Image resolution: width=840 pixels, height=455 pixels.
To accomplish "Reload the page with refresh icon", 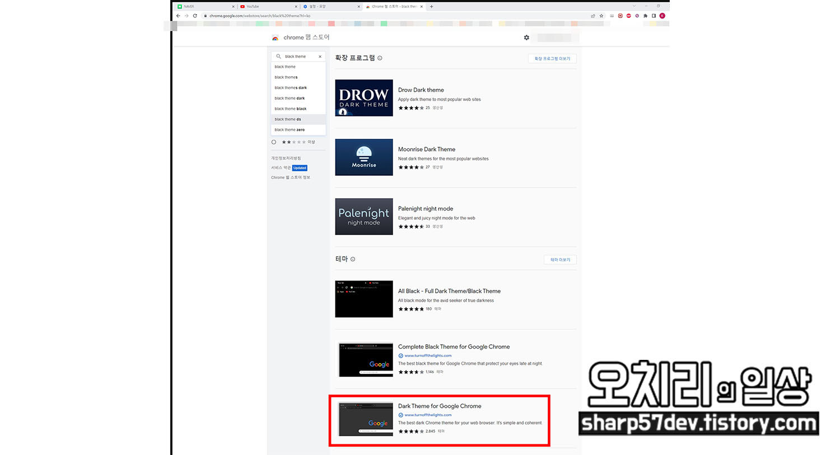I will 195,16.
